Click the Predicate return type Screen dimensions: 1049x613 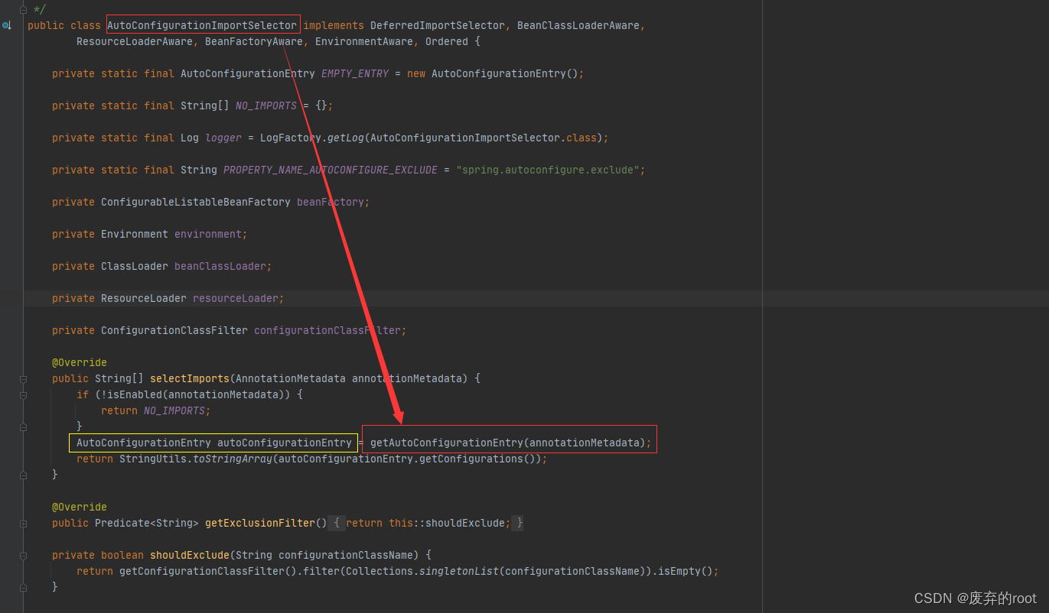click(x=122, y=523)
